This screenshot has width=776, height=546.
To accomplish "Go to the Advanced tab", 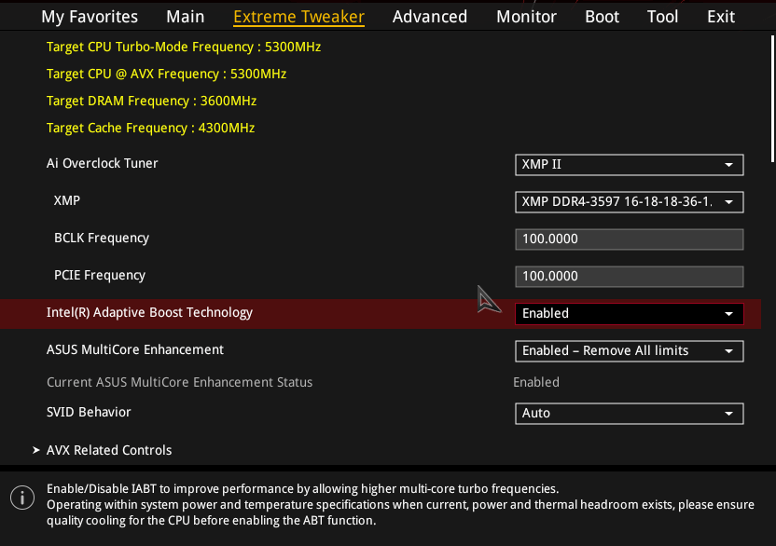I will (x=430, y=17).
